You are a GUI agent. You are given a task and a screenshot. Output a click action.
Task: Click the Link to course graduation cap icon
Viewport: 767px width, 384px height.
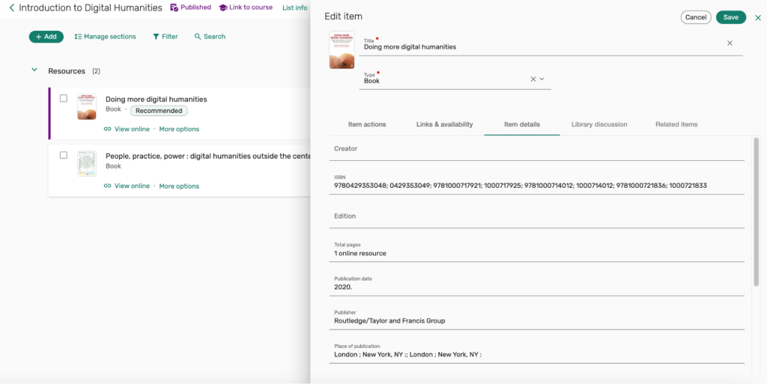point(223,7)
